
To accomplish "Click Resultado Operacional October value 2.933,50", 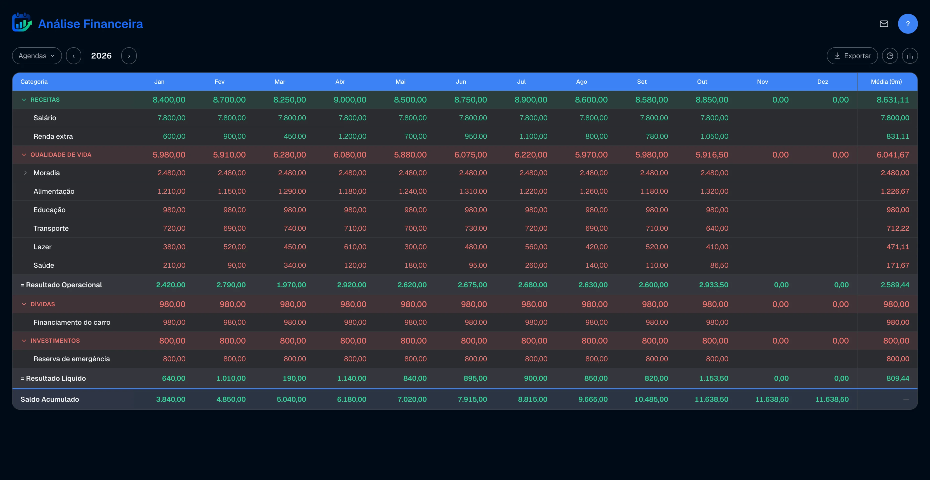I will (713, 285).
